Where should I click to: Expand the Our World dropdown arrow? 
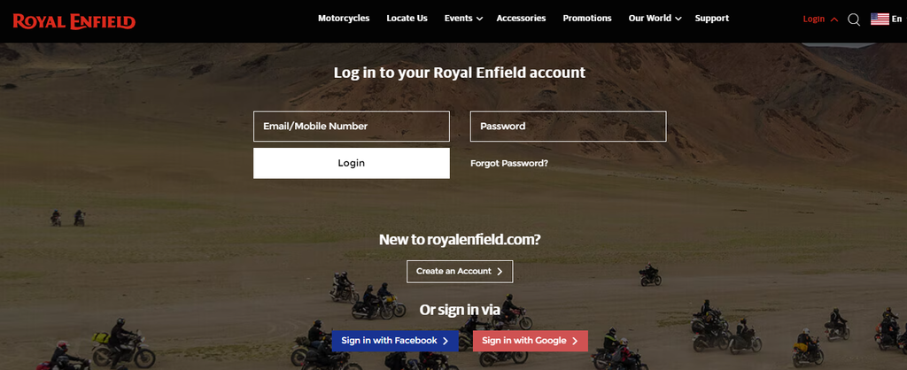[678, 19]
